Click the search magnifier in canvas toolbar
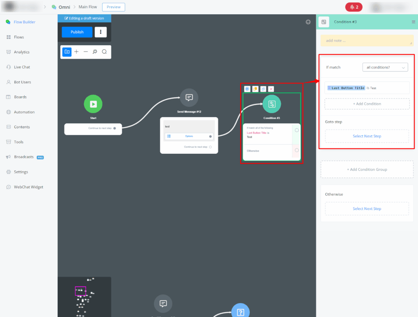 104,52
